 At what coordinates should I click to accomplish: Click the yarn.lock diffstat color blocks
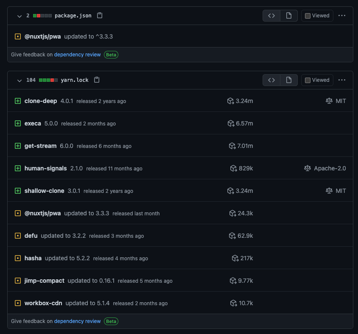(x=48, y=80)
